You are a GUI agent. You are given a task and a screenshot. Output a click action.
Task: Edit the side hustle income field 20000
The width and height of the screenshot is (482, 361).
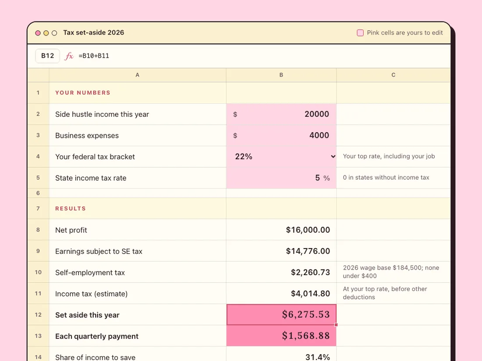(281, 114)
